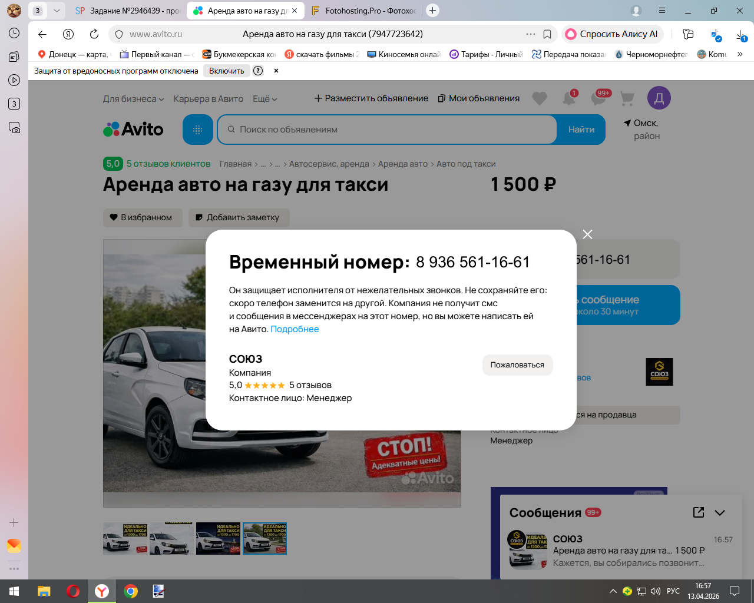Open Черноморнефтегаз bookmark
This screenshot has height=603, width=754.
click(652, 54)
